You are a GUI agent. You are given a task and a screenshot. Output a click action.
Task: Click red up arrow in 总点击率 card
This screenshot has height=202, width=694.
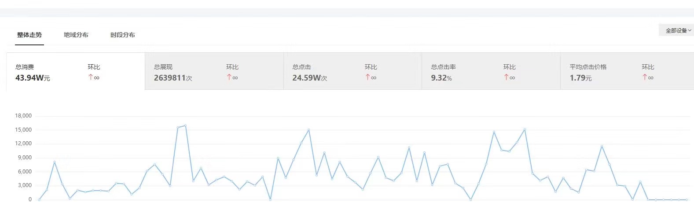506,77
